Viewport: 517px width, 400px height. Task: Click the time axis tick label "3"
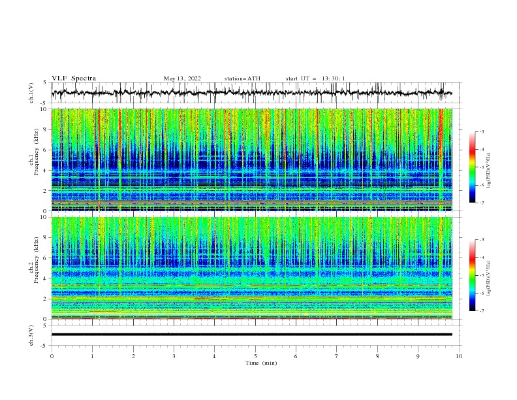pyautogui.click(x=174, y=356)
